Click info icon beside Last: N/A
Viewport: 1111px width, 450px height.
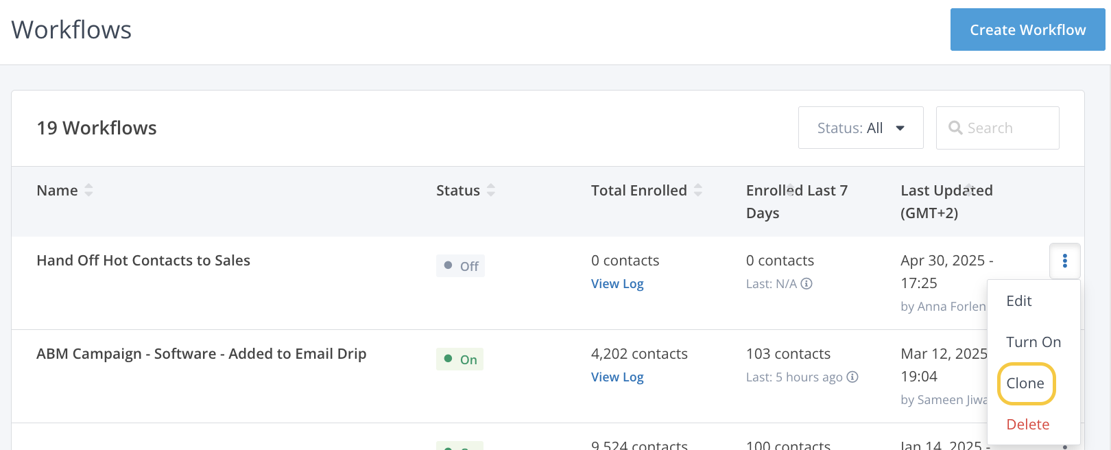807,284
